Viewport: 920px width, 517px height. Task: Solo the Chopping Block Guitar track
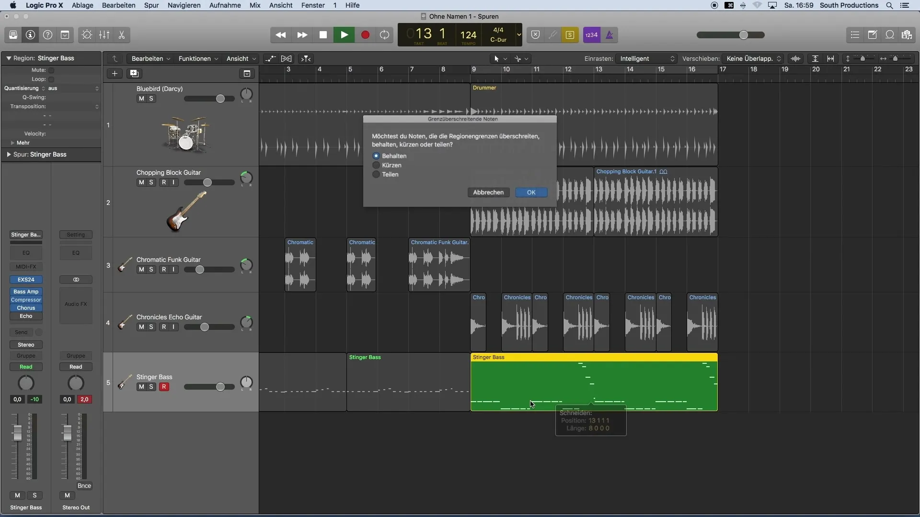151,182
